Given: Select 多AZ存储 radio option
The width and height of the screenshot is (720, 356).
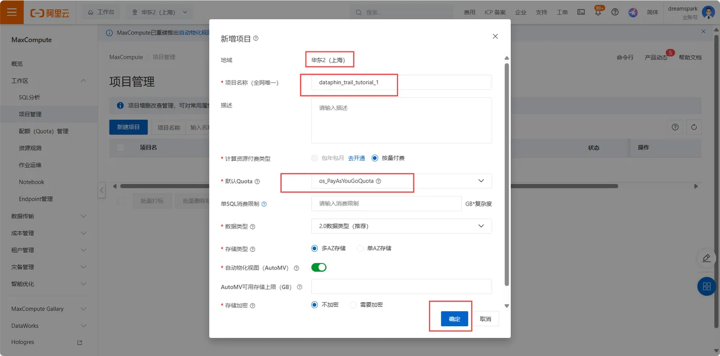Looking at the screenshot, I should (x=315, y=248).
